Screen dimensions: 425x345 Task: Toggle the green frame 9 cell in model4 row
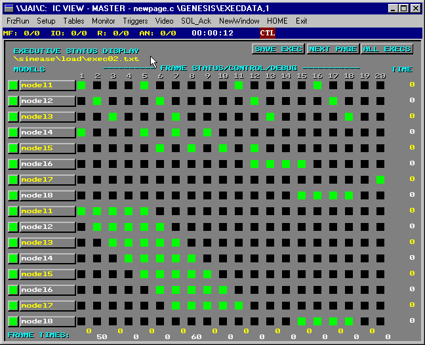[x=207, y=132]
